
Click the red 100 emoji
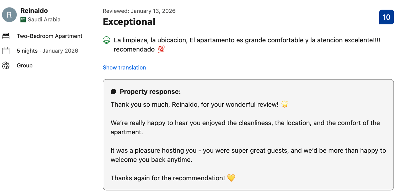click(x=161, y=49)
